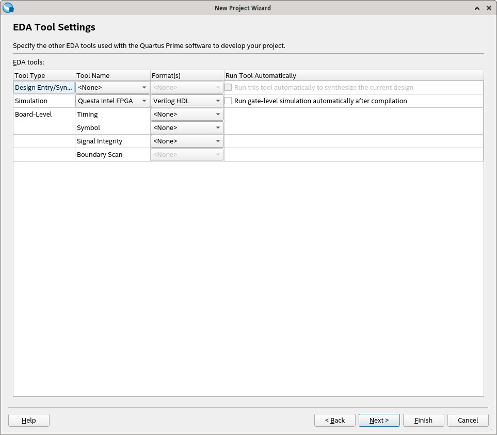The image size is (497, 435).
Task: Click the EDA Tool Settings heading
Action: [54, 27]
